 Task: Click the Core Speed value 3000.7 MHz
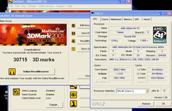coord(119,70)
